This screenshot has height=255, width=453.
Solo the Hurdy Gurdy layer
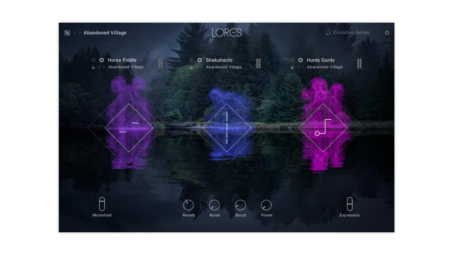pos(292,60)
